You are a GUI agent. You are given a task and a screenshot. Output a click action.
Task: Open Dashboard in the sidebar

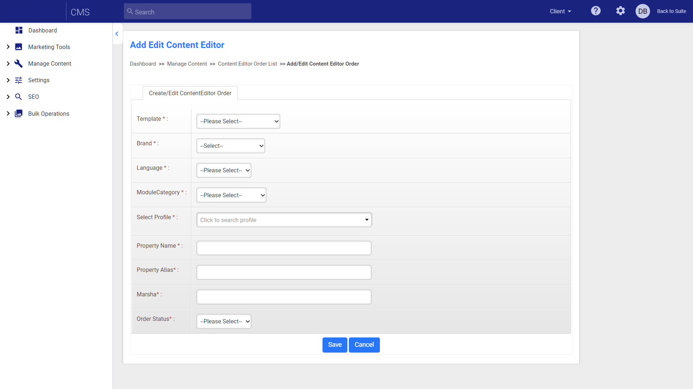(x=43, y=30)
